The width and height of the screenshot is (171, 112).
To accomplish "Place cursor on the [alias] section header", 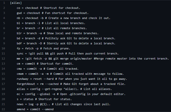I will 16,3.
